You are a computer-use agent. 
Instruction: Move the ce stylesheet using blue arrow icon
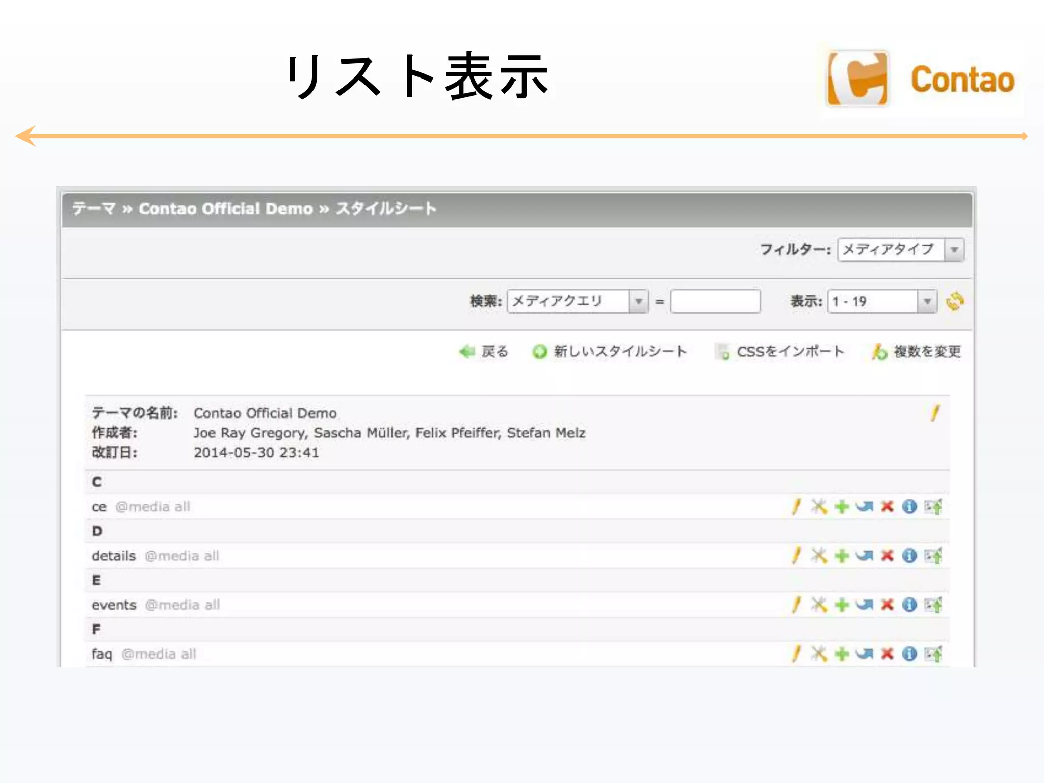[864, 507]
